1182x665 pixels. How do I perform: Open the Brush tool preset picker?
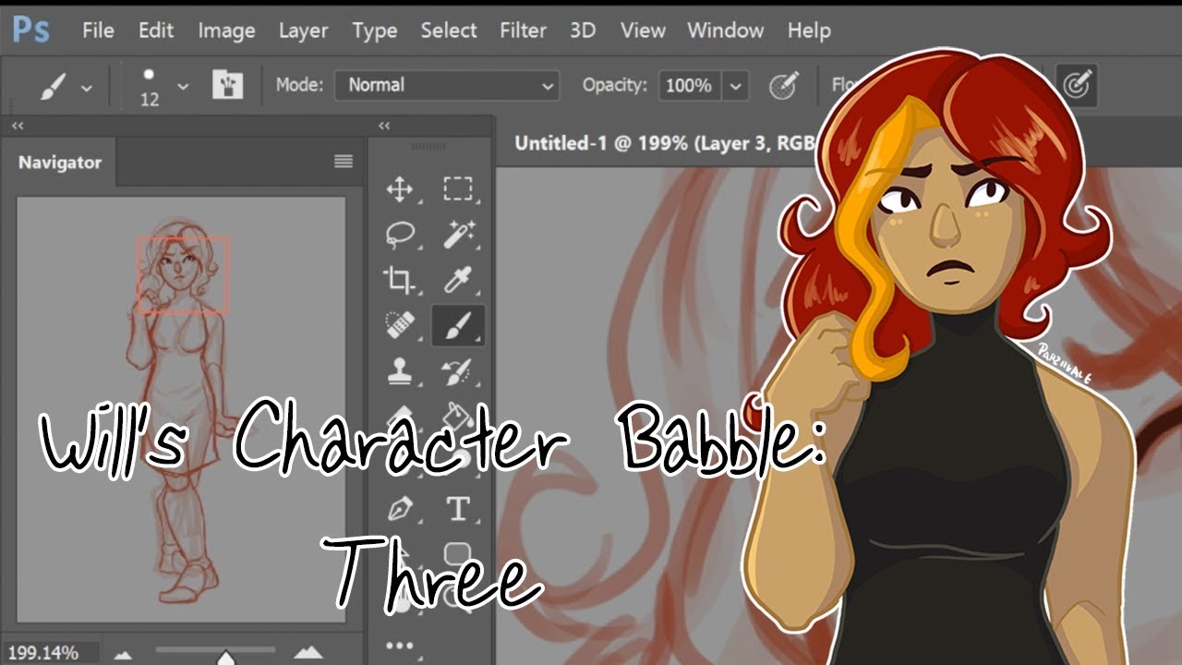[66, 86]
